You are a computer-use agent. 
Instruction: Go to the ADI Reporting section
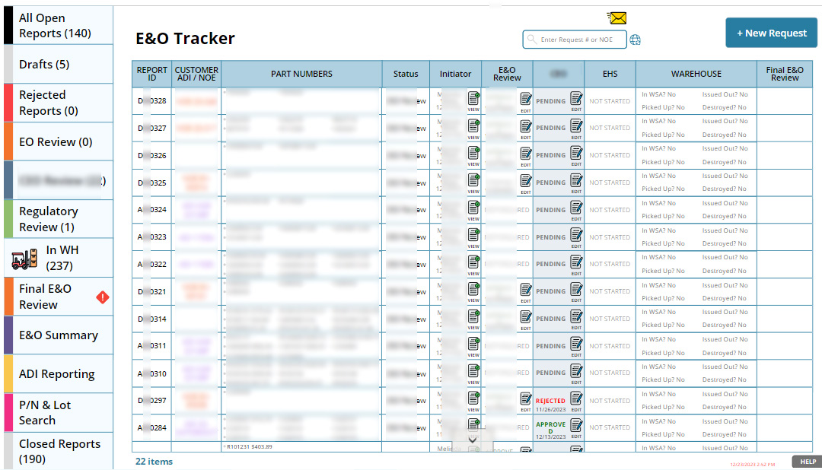click(x=56, y=374)
